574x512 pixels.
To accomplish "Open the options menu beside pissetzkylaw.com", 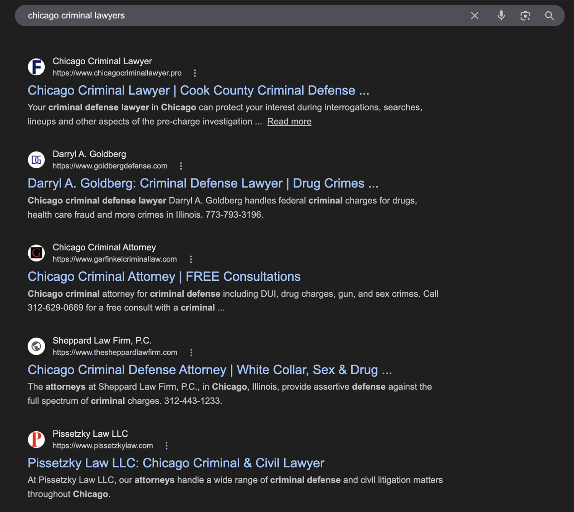I will (x=166, y=445).
